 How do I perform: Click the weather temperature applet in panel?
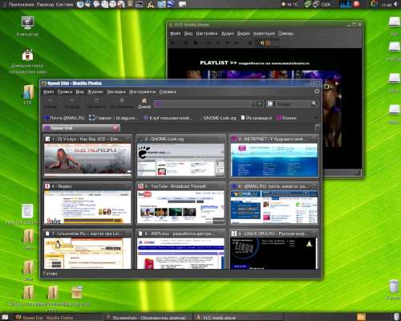(290, 4)
